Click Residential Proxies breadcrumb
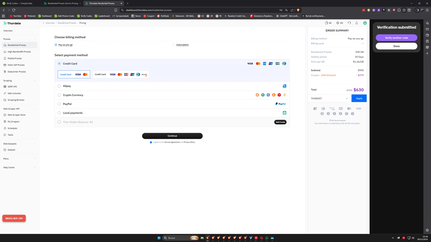Viewport: 431px width, 242px height. coord(67,23)
